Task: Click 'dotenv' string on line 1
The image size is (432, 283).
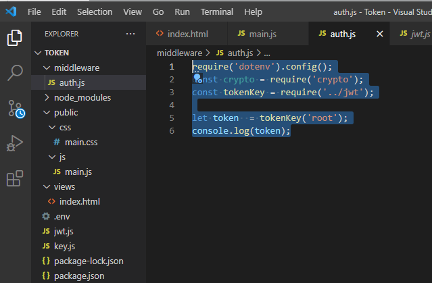Action: [255, 67]
